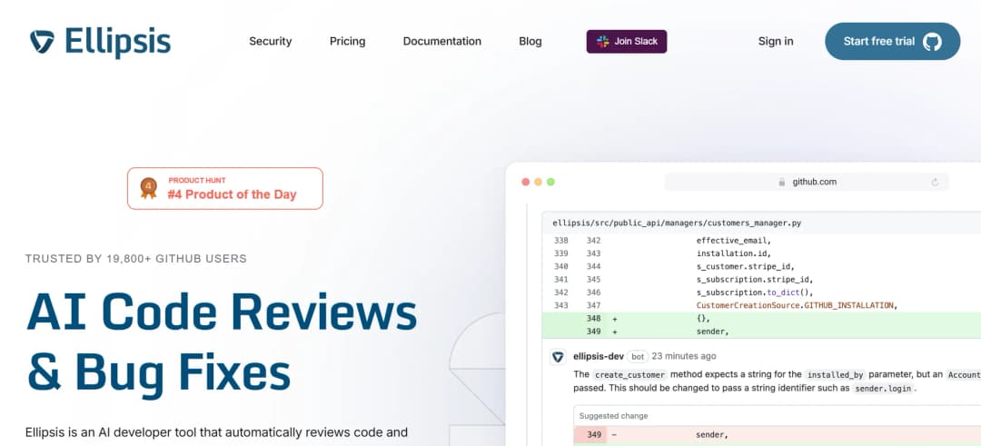
Task: Go to the Pricing page
Action: point(347,41)
